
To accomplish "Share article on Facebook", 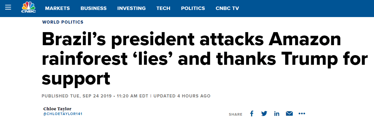I will [252, 114].
